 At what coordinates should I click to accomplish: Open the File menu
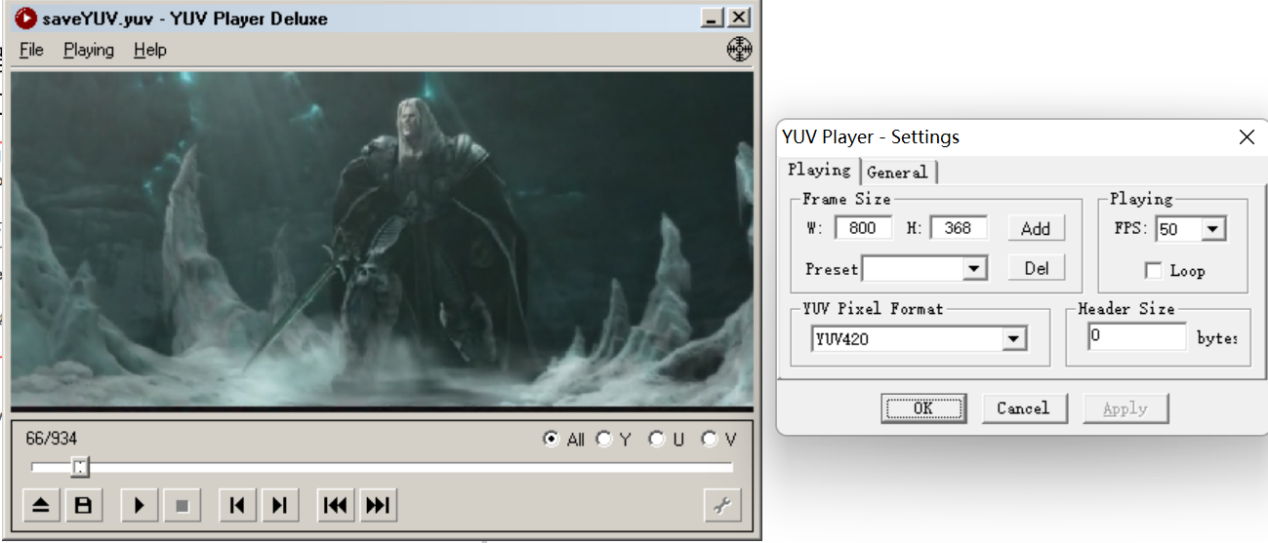click(x=32, y=50)
